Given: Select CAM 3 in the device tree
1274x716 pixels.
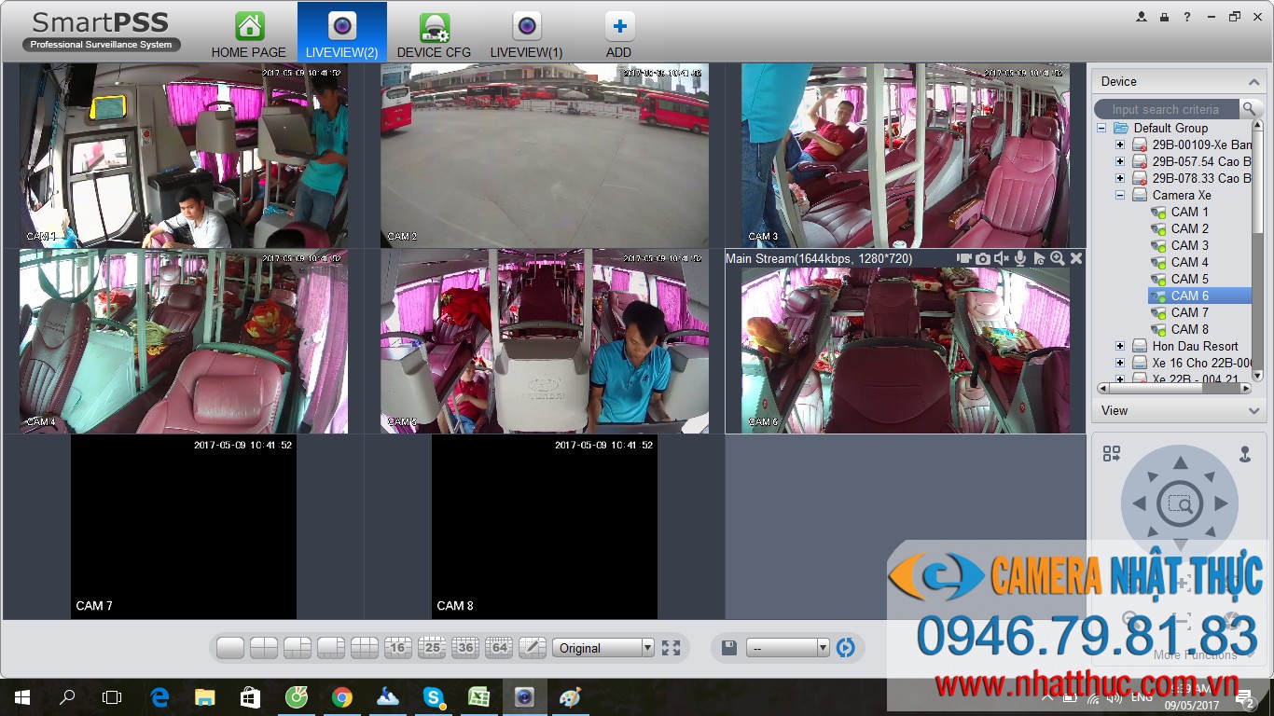Looking at the screenshot, I should (x=1189, y=245).
